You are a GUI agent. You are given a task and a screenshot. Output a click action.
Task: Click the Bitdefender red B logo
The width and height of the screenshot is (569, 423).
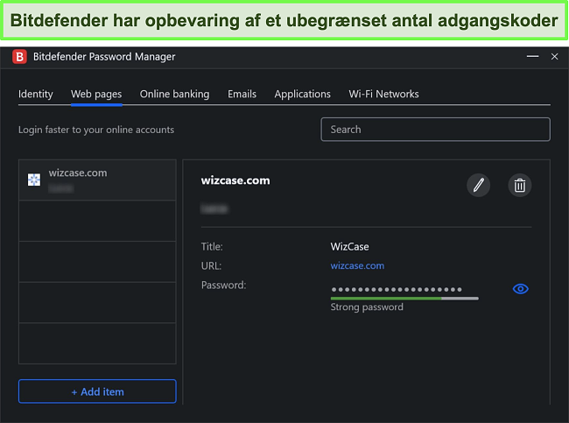(19, 57)
